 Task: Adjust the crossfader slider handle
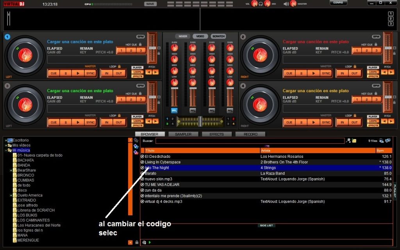[200, 121]
